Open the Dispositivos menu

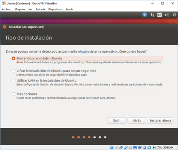coord(55,9)
